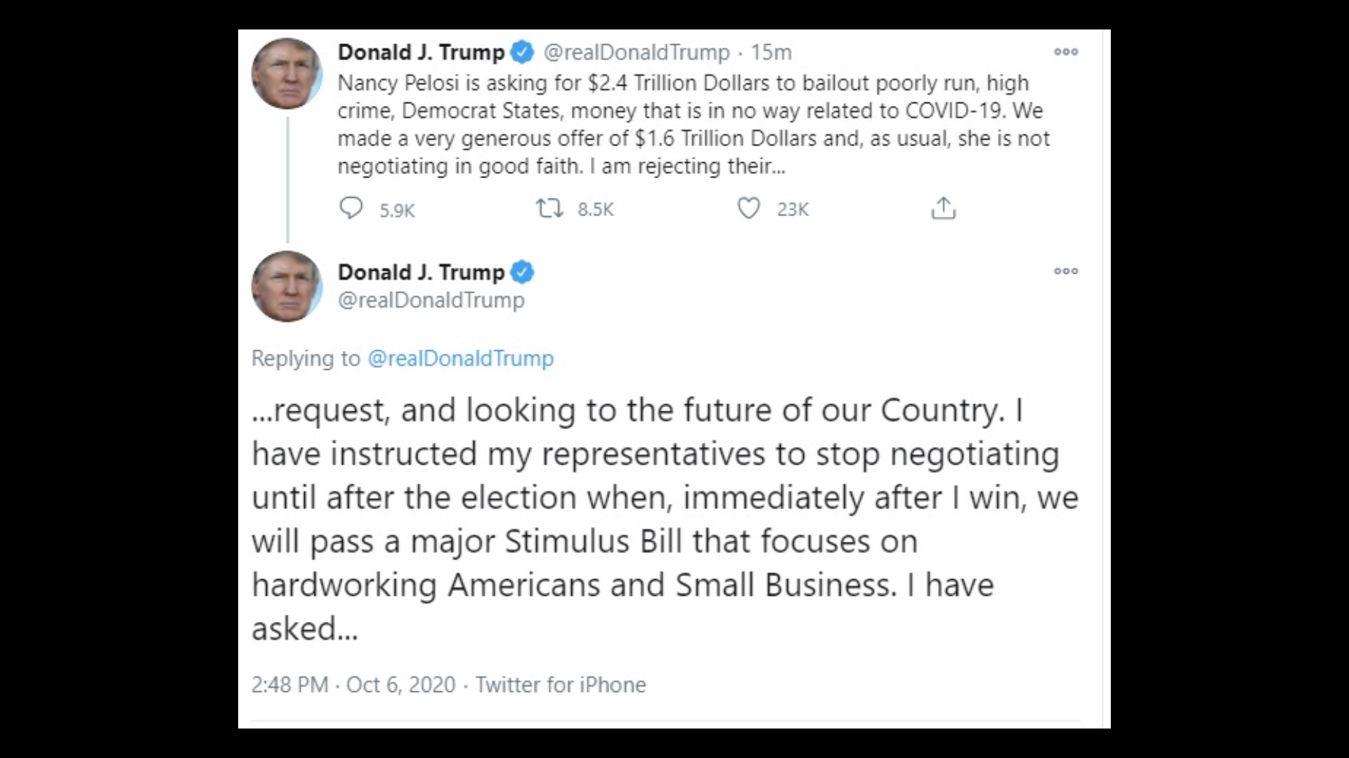
Task: Open the profile picture on second tweet
Action: click(287, 286)
